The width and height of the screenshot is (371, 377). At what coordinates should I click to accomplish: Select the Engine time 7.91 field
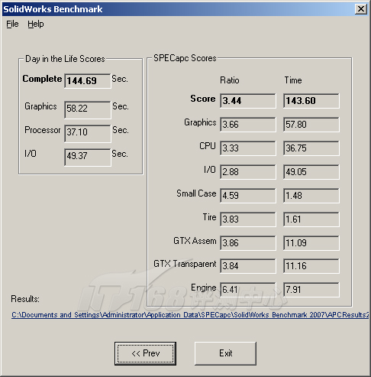click(x=311, y=290)
